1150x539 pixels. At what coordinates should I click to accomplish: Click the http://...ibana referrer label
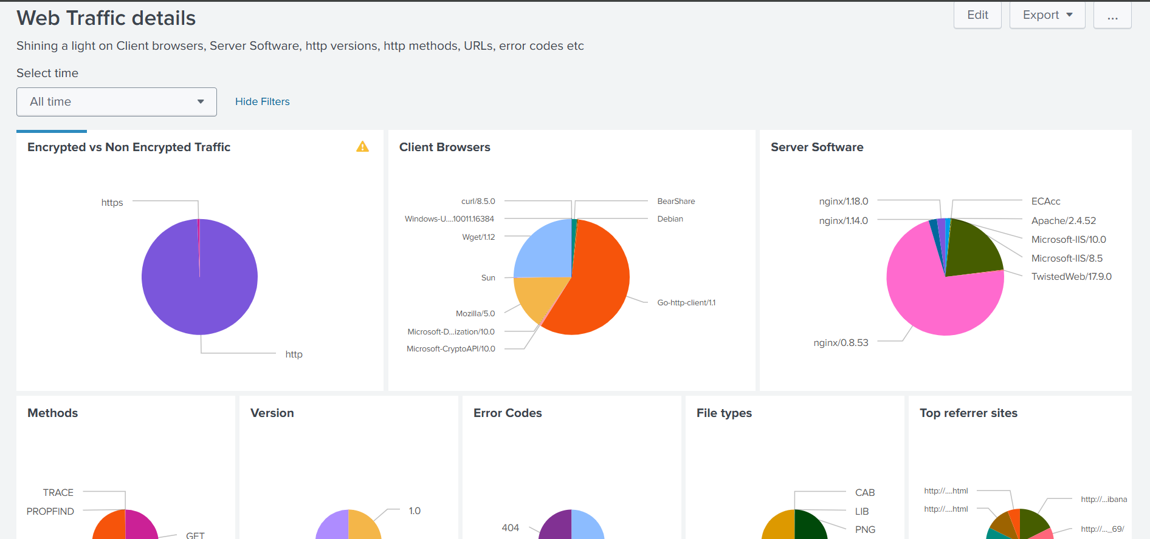(1104, 500)
